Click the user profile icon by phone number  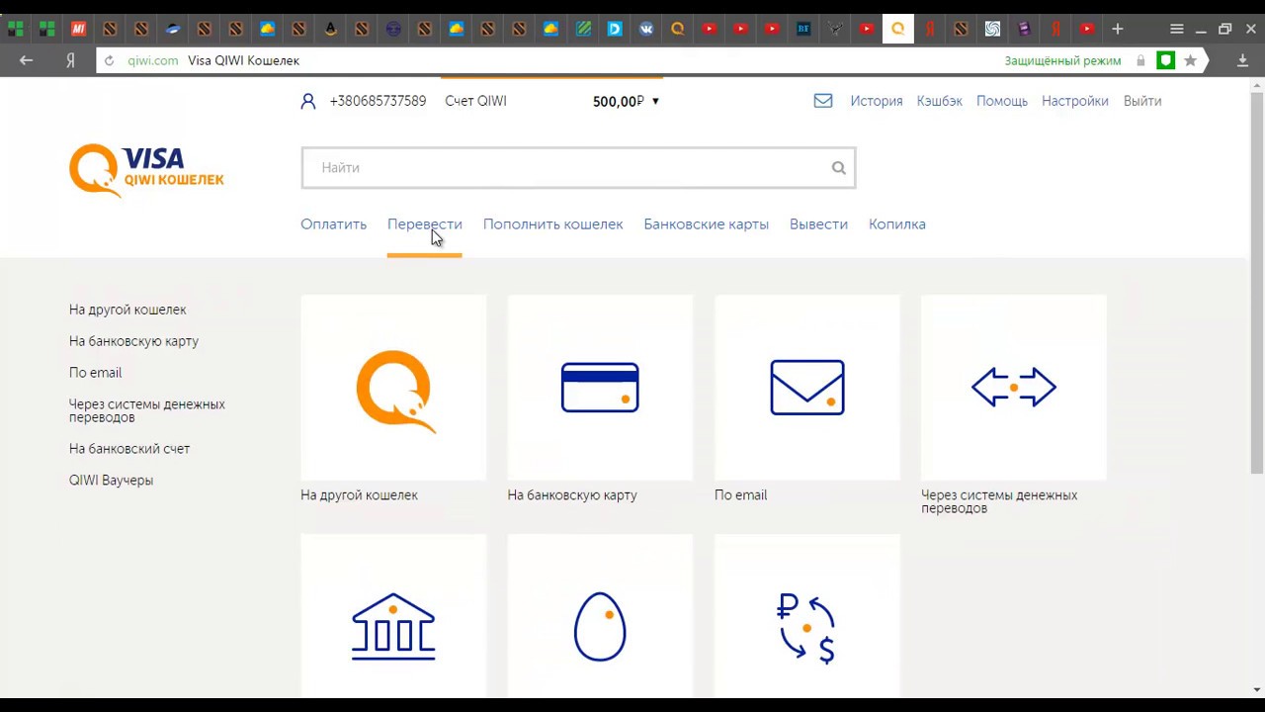tap(308, 101)
